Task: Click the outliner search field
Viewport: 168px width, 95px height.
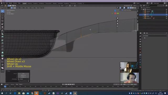Action: [153, 6]
